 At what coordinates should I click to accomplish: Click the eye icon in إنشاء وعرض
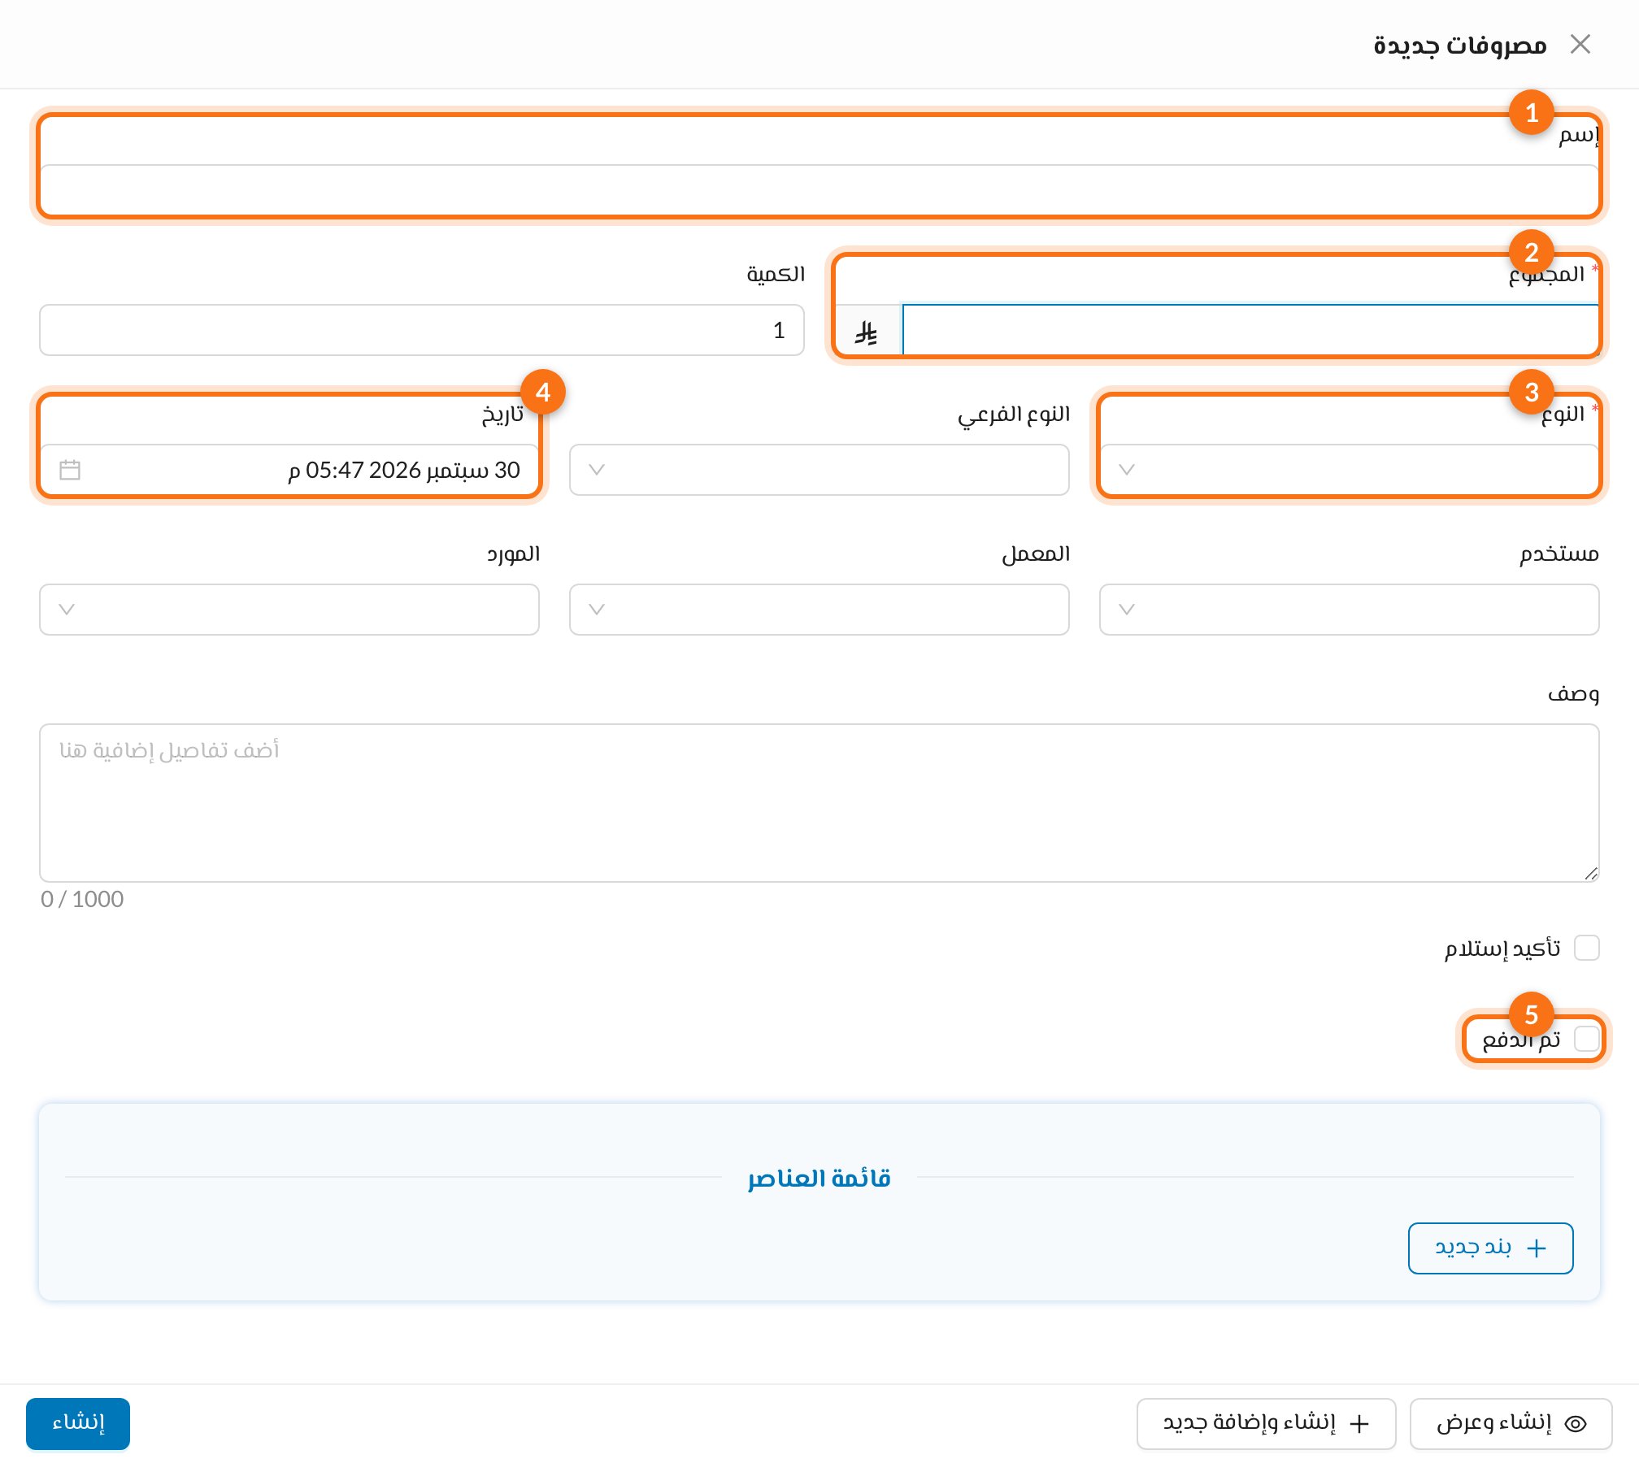point(1576,1424)
